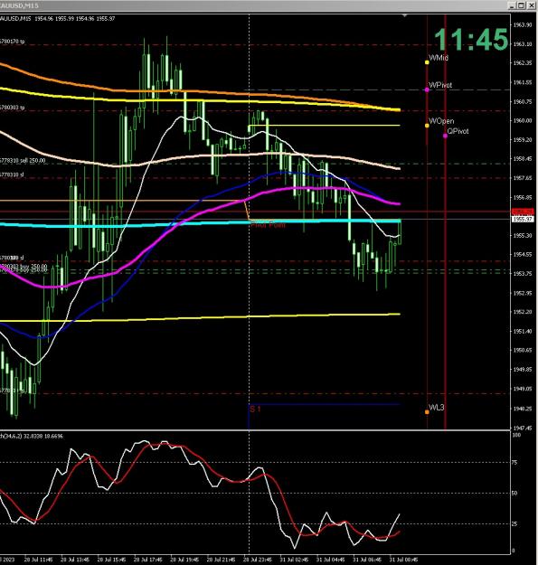Select the thick cyan horizontal line

tap(200, 223)
